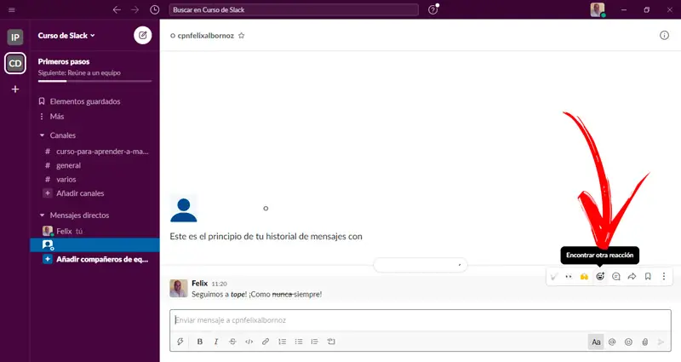Toggle the bulleted list button
Screen dimensions: 681x362
pos(299,342)
